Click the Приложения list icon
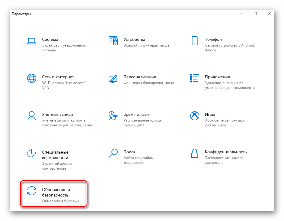Image resolution: width=284 pixels, height=221 pixels. pyautogui.click(x=194, y=78)
